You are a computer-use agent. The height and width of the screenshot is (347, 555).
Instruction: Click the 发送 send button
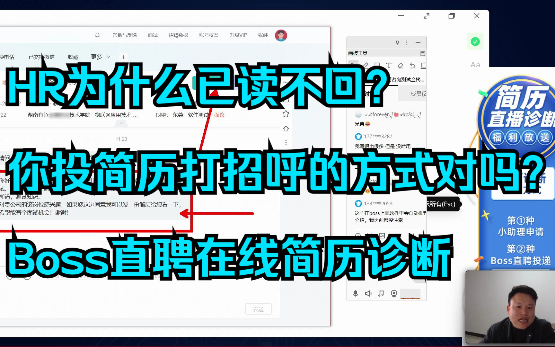coord(259,309)
